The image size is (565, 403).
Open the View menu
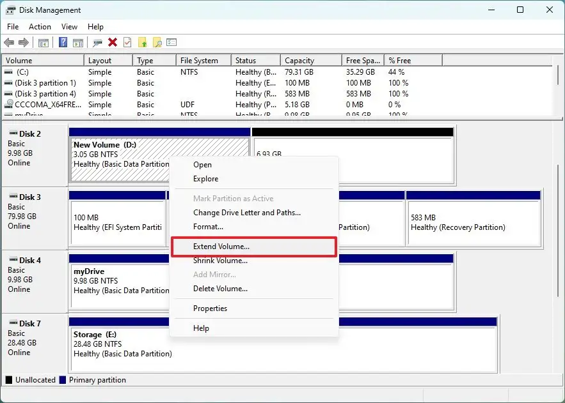click(x=69, y=27)
